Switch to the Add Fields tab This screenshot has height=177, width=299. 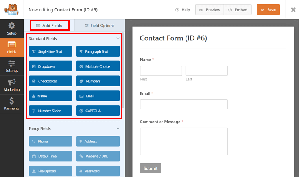click(50, 26)
